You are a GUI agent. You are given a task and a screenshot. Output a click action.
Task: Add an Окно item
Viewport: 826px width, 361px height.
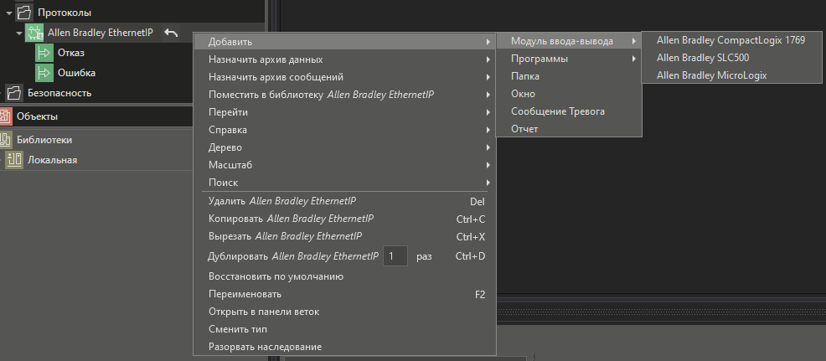[x=569, y=94]
